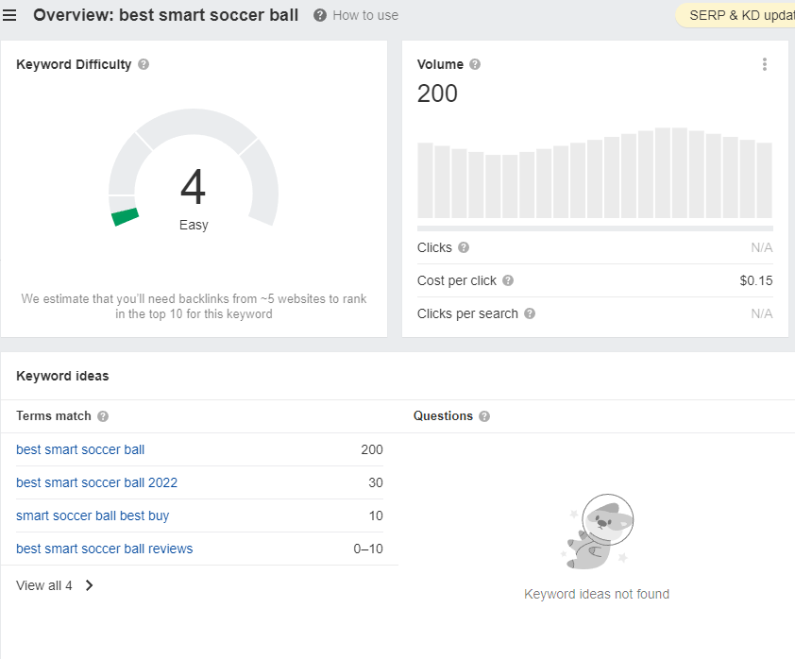Click the volume trend scrollbar under the chart
The width and height of the screenshot is (795, 659).
595,227
